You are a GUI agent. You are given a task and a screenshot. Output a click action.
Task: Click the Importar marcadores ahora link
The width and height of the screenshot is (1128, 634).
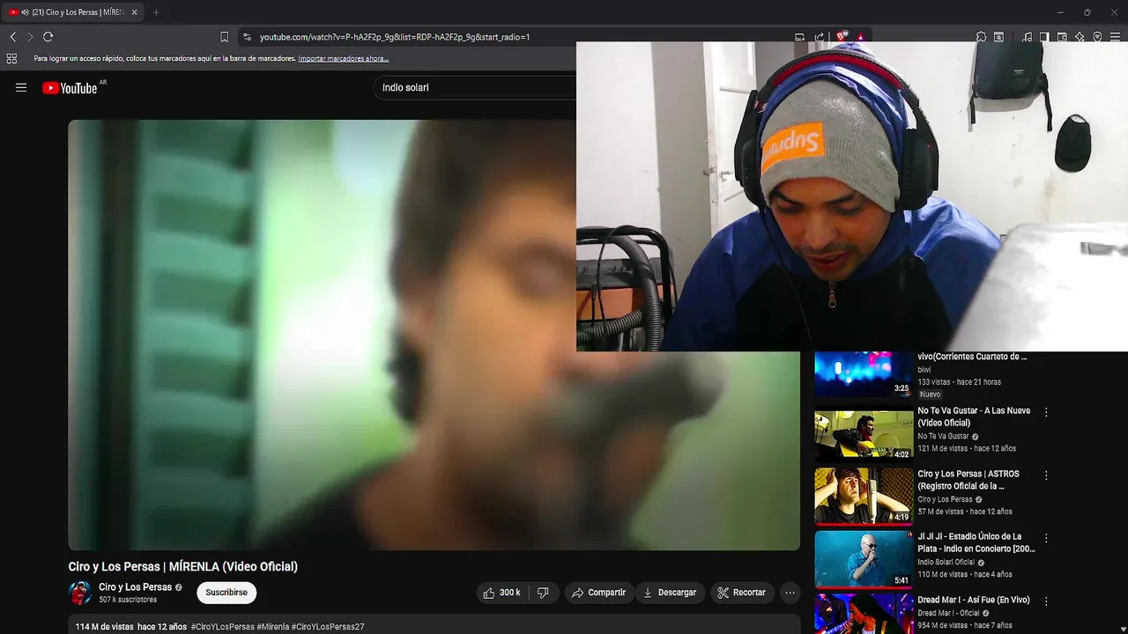tap(344, 59)
